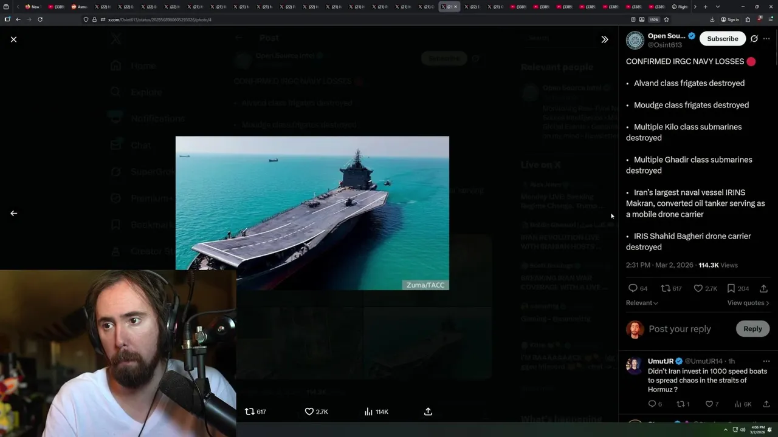Open the Grok icon beside Subscribe
Screen dimensions: 778x437
(x=754, y=39)
